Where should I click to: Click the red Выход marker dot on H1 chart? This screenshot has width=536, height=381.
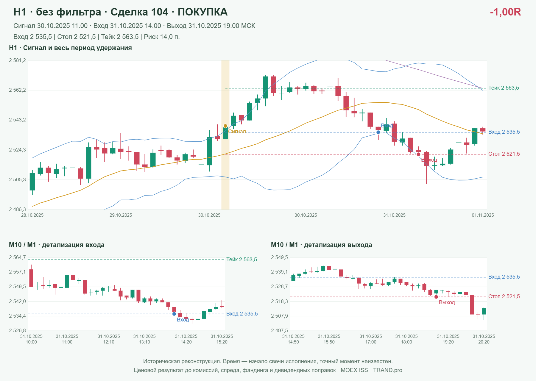point(418,154)
